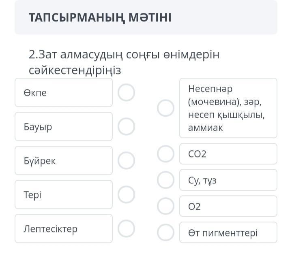The height and width of the screenshot is (256, 292).
Task: Select the radio circle next to Бүйрек
Action: click(126, 160)
